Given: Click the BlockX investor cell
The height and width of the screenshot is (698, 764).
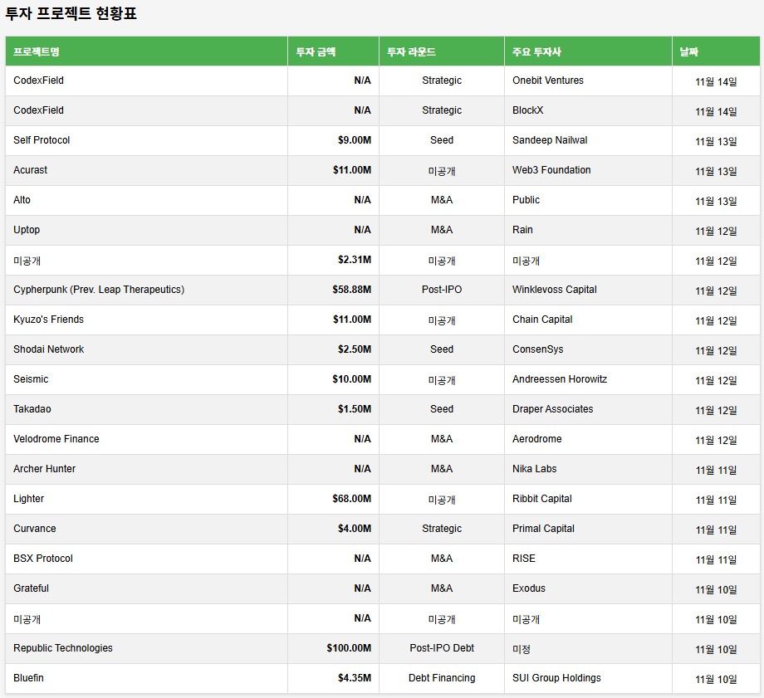Looking at the screenshot, I should (528, 110).
